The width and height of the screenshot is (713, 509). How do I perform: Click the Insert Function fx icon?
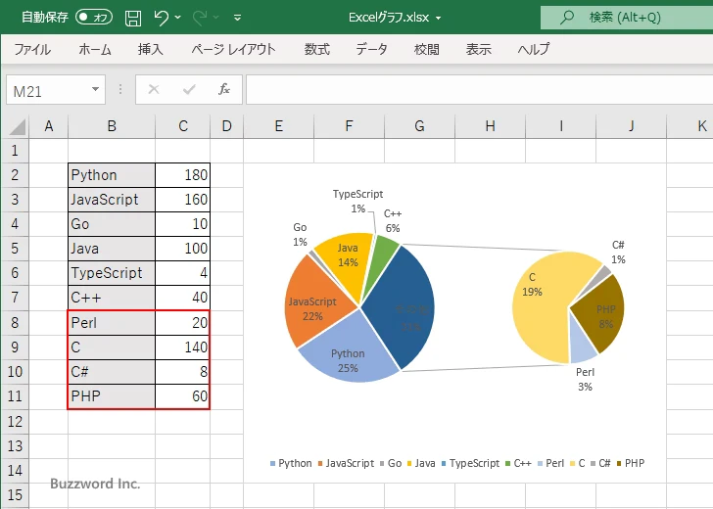point(223,89)
